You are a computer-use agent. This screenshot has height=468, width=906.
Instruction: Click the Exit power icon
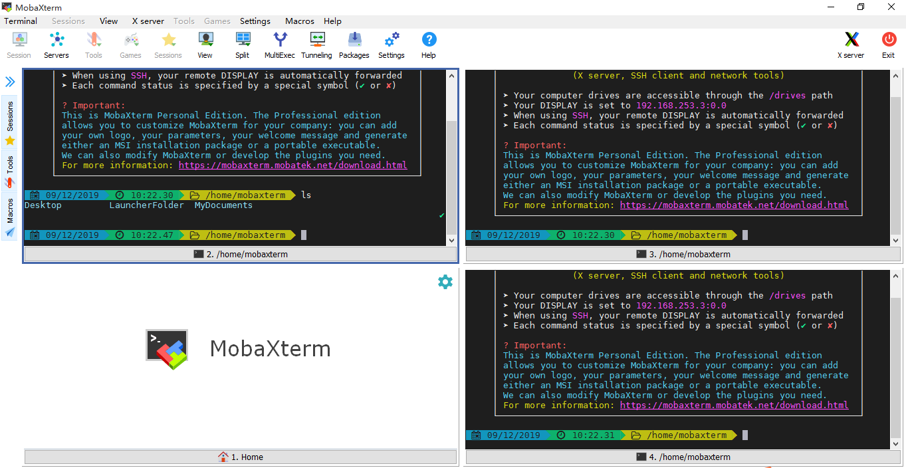[889, 45]
